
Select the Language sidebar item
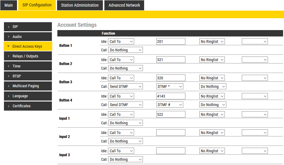click(28, 96)
